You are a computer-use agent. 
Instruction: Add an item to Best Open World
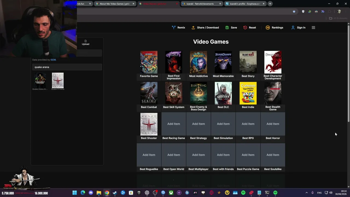pyautogui.click(x=174, y=155)
